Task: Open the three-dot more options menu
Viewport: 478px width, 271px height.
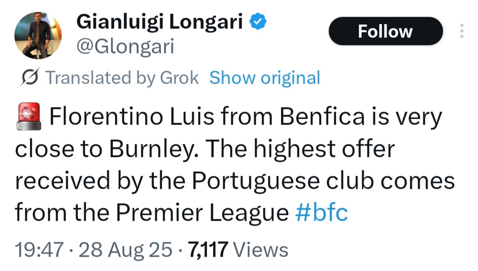Action: (461, 31)
